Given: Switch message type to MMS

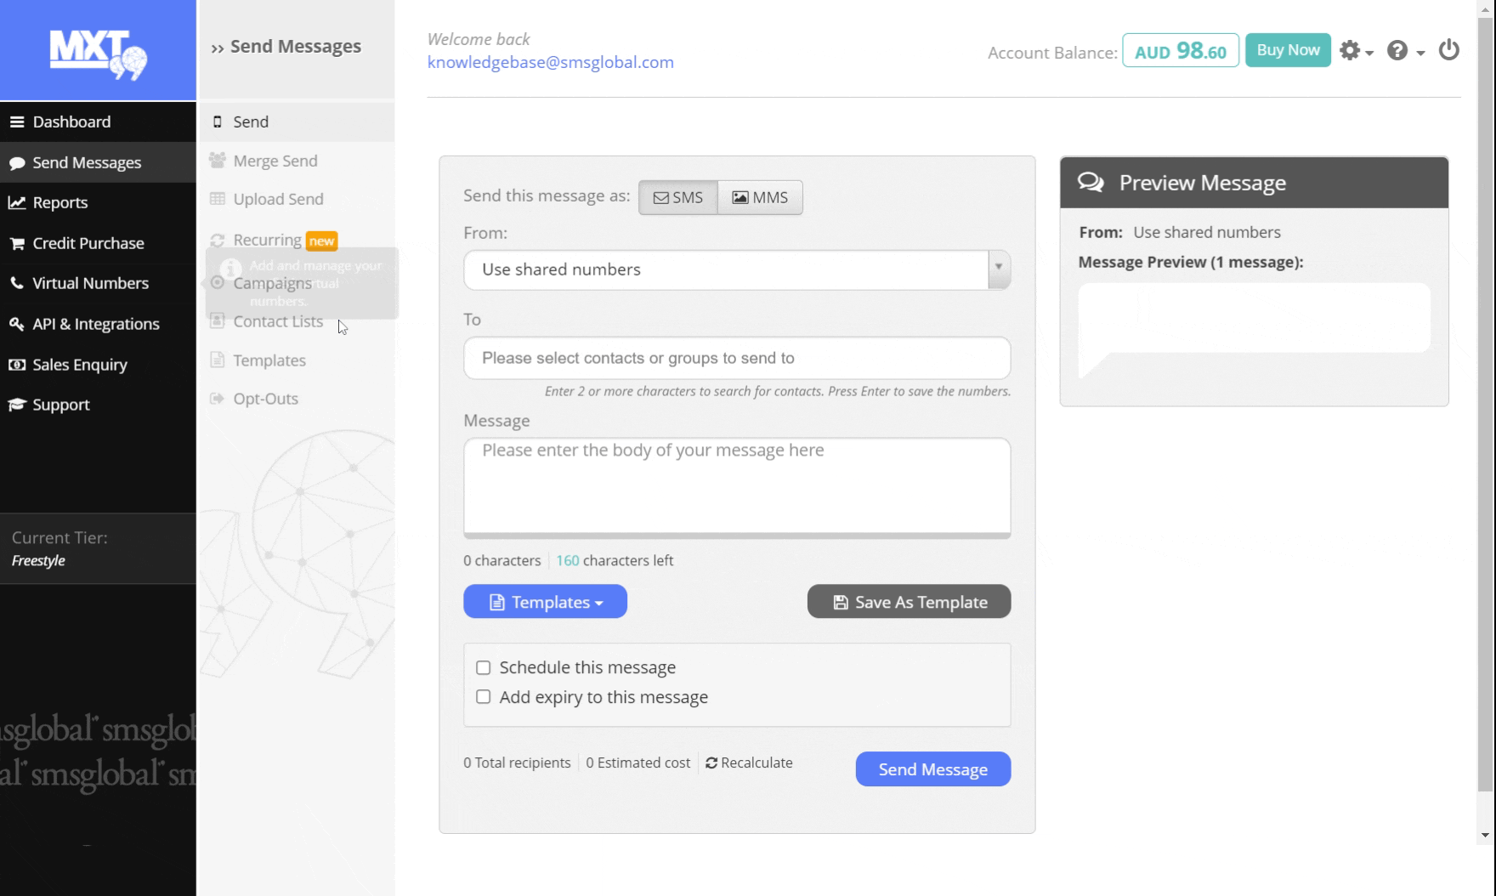Looking at the screenshot, I should (760, 197).
